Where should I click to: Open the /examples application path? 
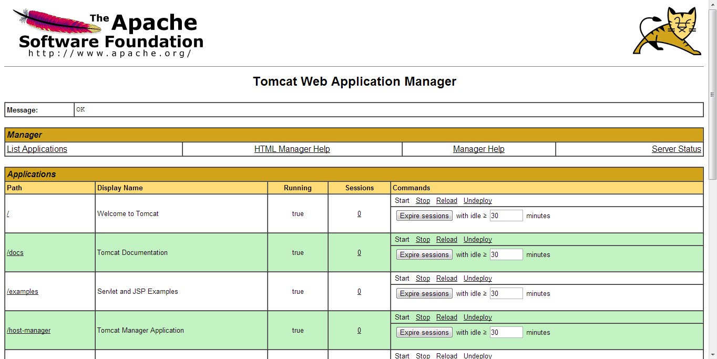pos(23,292)
